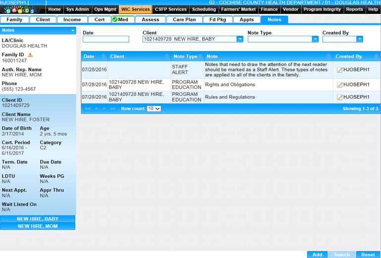Sort table by Client column arrows
Viewport: 381px width, 258px height.
(x=167, y=57)
